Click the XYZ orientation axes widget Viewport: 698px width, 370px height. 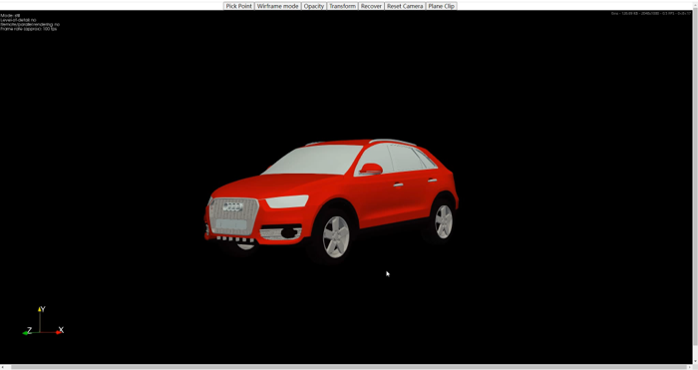(43, 321)
